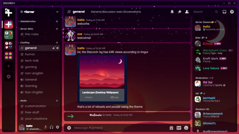
Task: Click Insta's avatar on welcome message
Action: [x=70, y=22]
